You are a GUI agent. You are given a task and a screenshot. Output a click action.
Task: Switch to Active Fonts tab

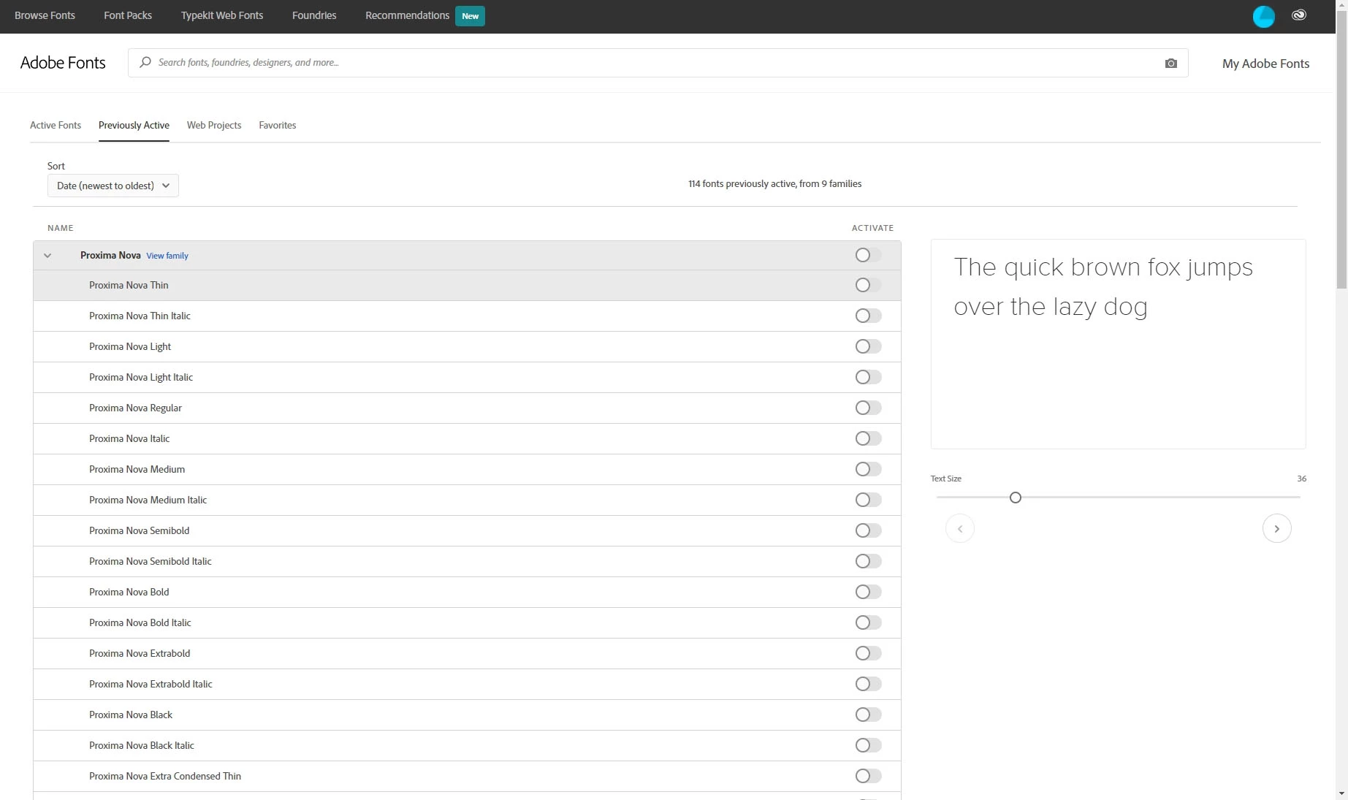pos(56,125)
